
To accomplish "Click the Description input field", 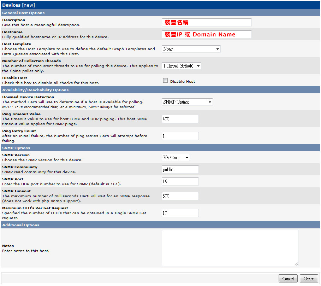I will [x=207, y=22].
